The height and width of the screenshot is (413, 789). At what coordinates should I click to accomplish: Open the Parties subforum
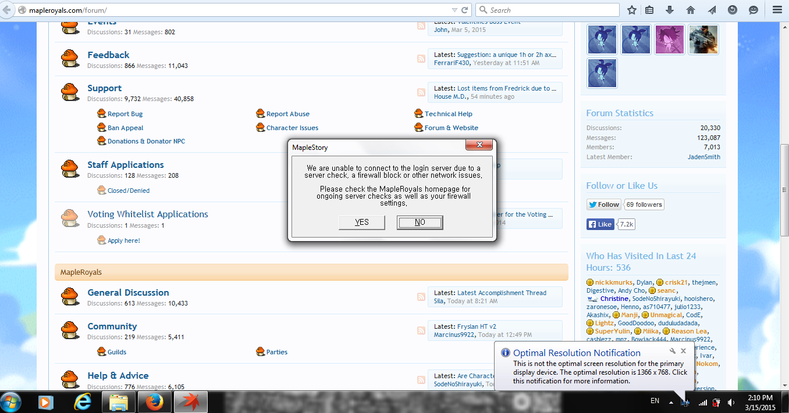(277, 352)
